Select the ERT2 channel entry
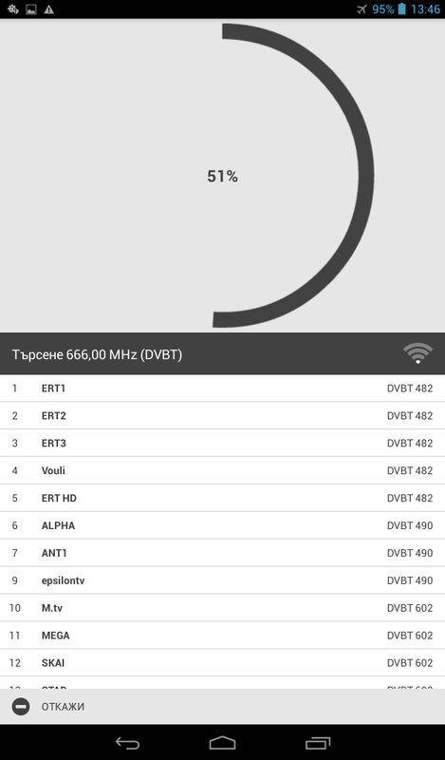 [222, 416]
